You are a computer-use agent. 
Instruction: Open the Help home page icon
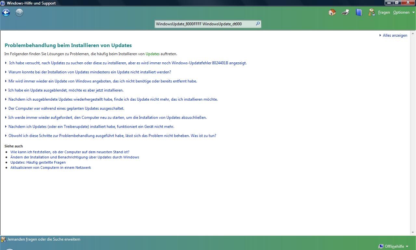tap(332, 13)
